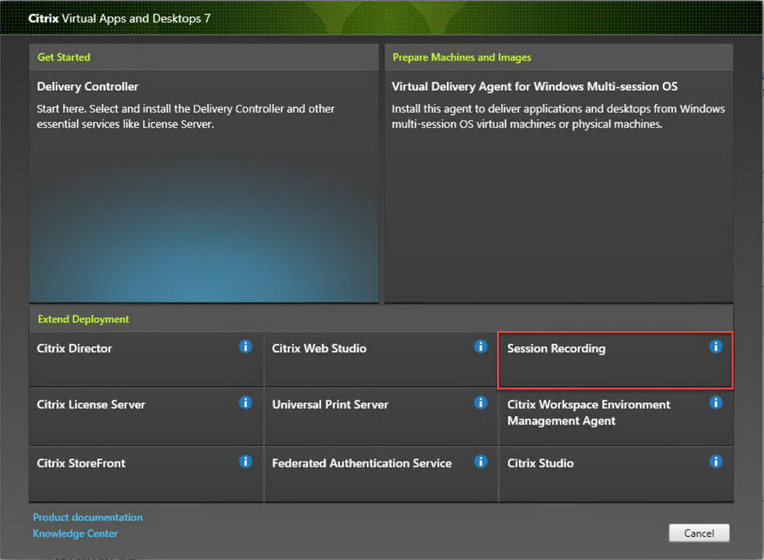Open the Product documentation link
This screenshot has height=560, width=764.
pyautogui.click(x=87, y=517)
